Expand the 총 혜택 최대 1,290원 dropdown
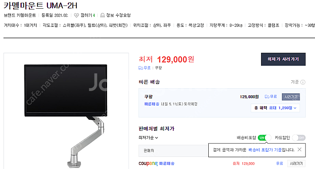 point(275,108)
